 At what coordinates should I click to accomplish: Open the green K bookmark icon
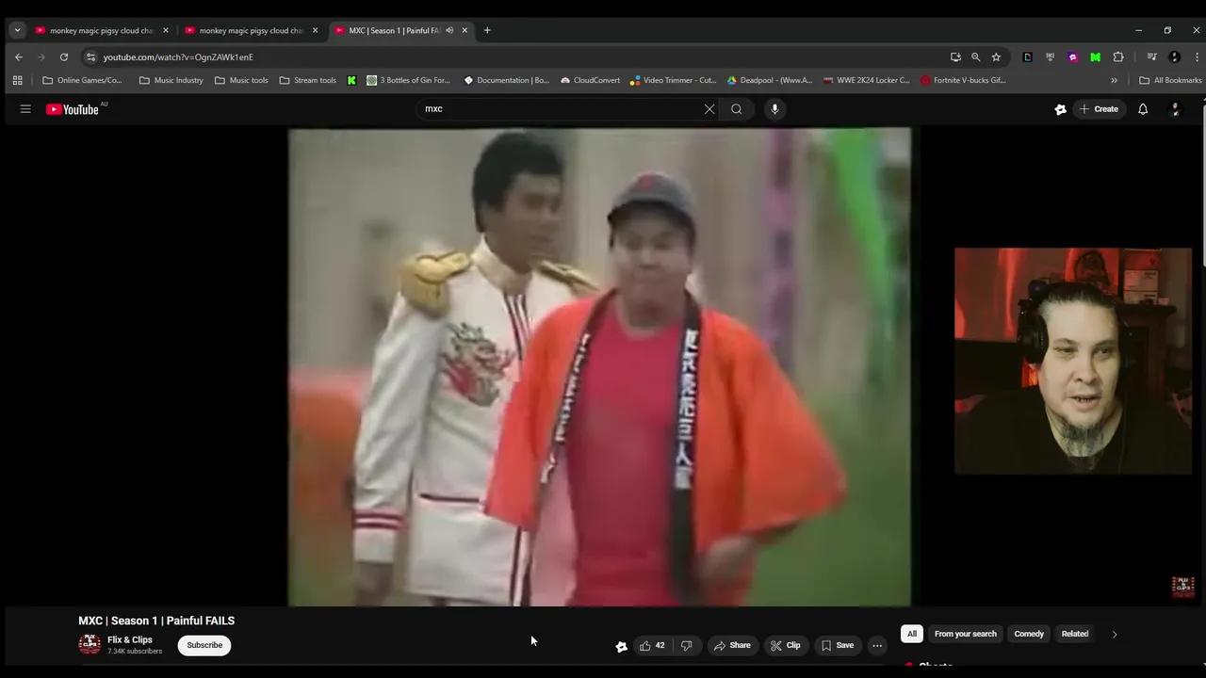(351, 80)
